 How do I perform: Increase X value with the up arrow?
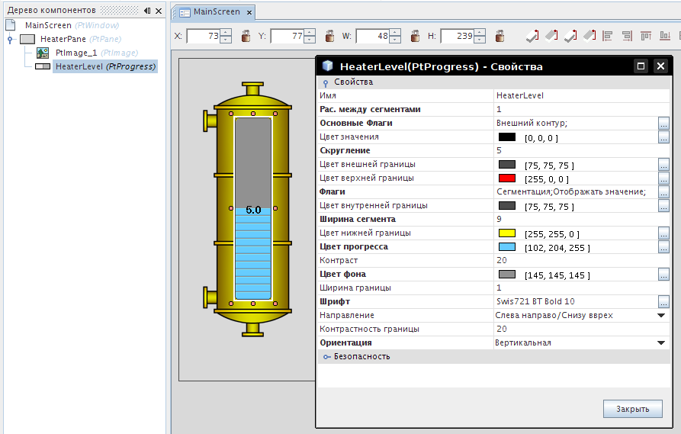(226, 32)
